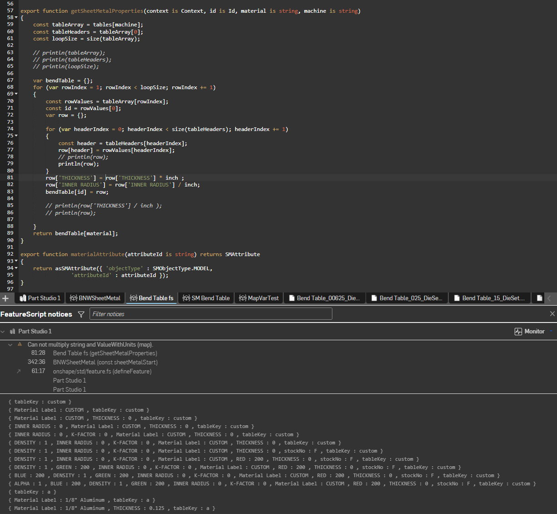The width and height of the screenshot is (557, 514).
Task: Click the warning triangle icon
Action: [20, 344]
